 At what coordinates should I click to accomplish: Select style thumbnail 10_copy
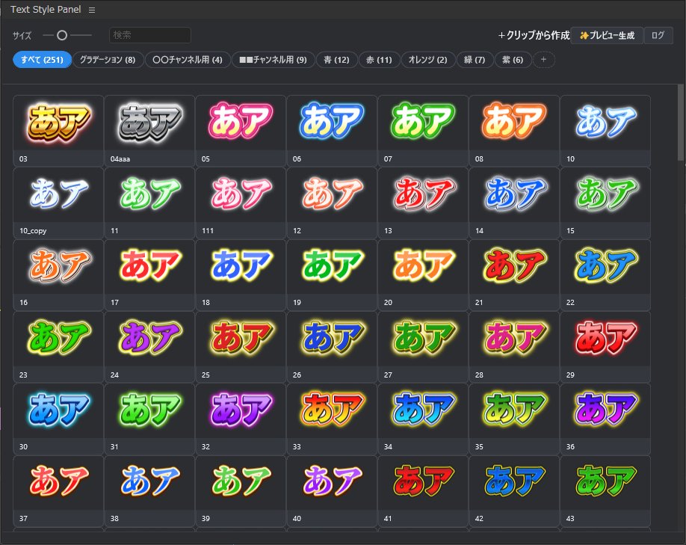pos(58,203)
